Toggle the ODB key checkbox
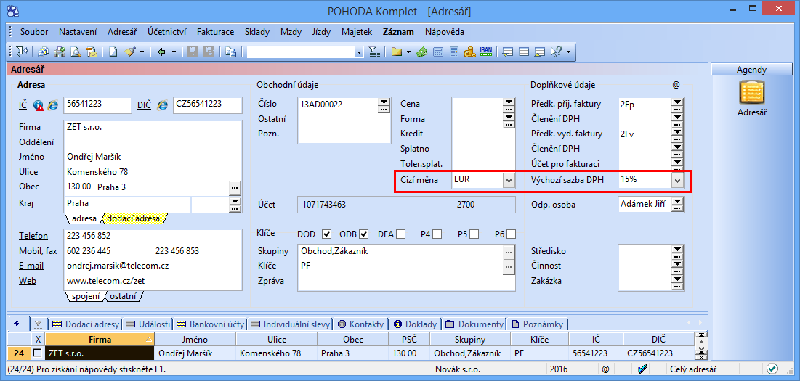The image size is (800, 381). (x=364, y=234)
